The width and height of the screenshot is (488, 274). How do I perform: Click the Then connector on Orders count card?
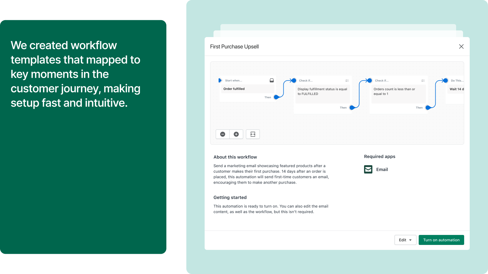(428, 108)
